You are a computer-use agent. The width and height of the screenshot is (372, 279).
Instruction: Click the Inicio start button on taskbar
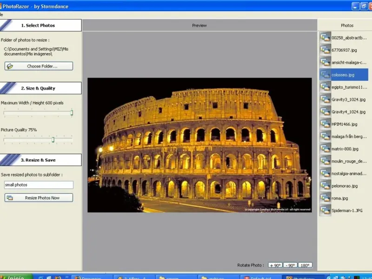click(15, 277)
